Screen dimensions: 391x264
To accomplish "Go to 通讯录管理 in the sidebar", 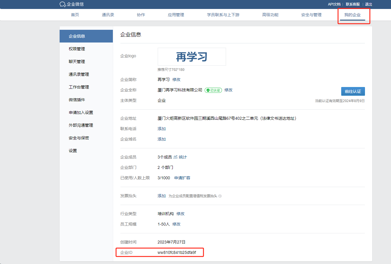I will pos(86,74).
